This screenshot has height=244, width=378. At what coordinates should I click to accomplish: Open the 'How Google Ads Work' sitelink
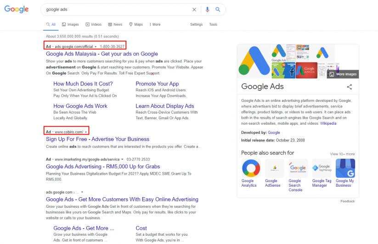pos(80,106)
